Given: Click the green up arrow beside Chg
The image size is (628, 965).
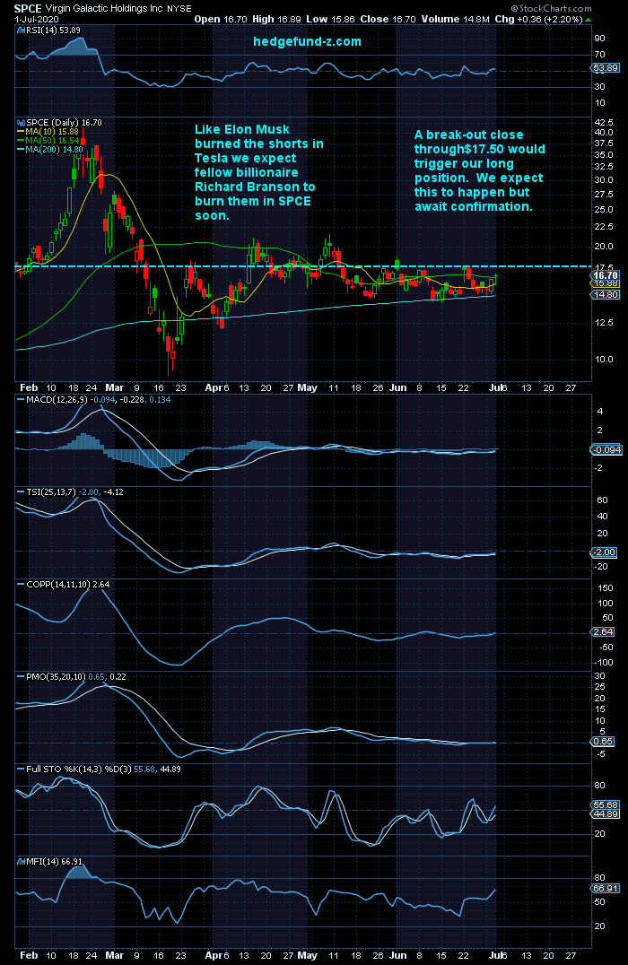Looking at the screenshot, I should [x=588, y=20].
